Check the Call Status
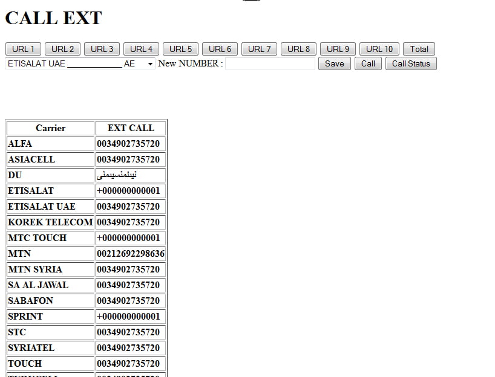 [411, 63]
